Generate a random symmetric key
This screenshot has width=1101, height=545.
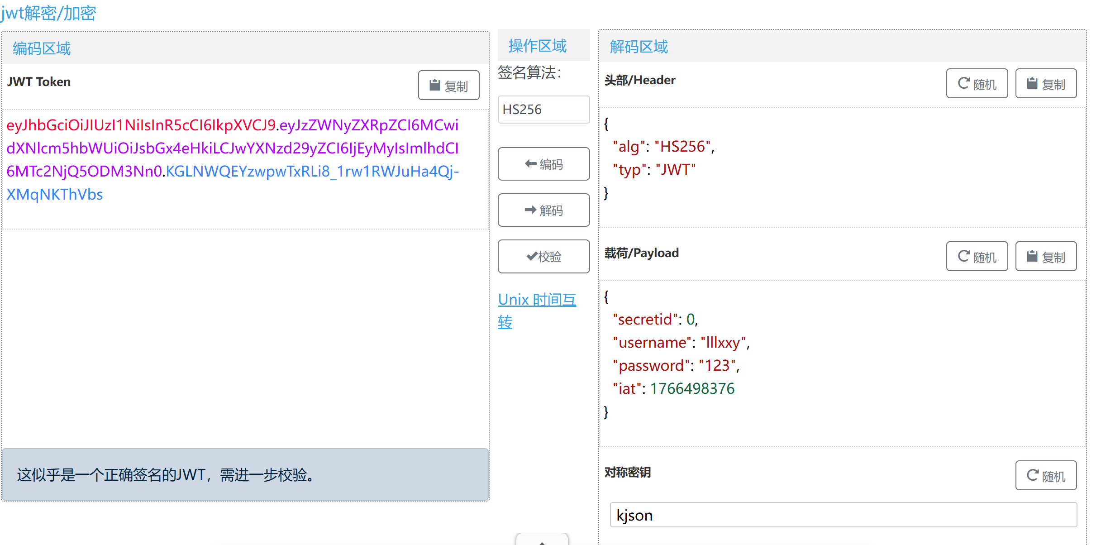(x=1045, y=476)
